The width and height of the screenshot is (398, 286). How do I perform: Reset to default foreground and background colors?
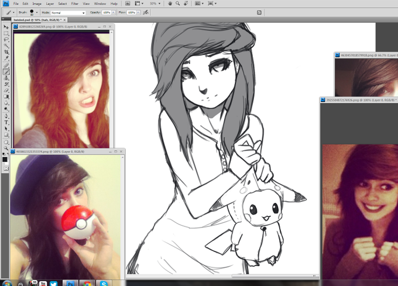click(4, 154)
